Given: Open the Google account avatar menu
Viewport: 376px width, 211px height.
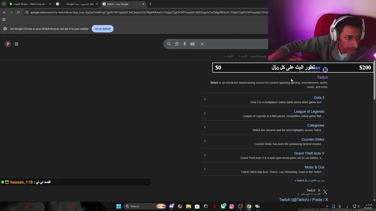Looking at the screenshot, I should tap(8, 44).
